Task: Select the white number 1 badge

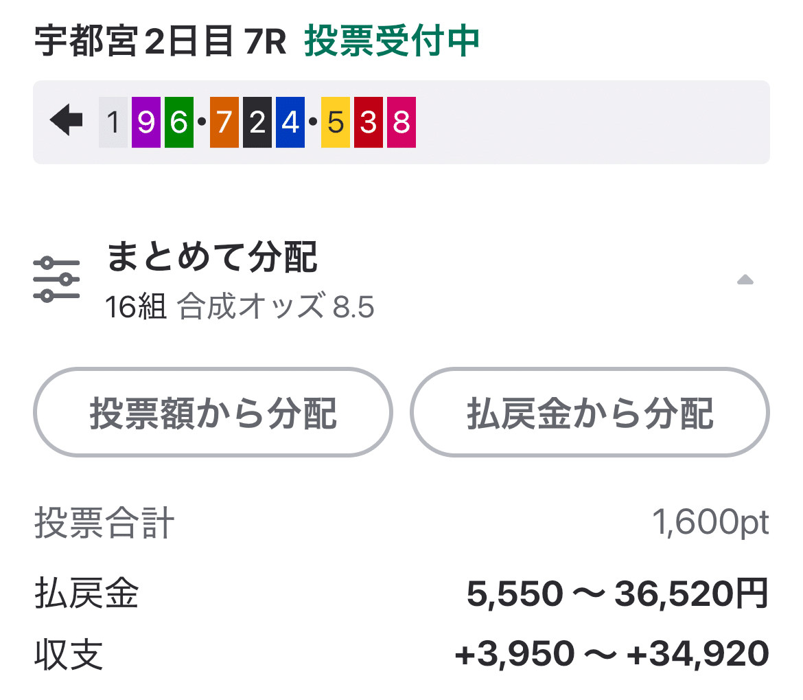Action: (112, 122)
